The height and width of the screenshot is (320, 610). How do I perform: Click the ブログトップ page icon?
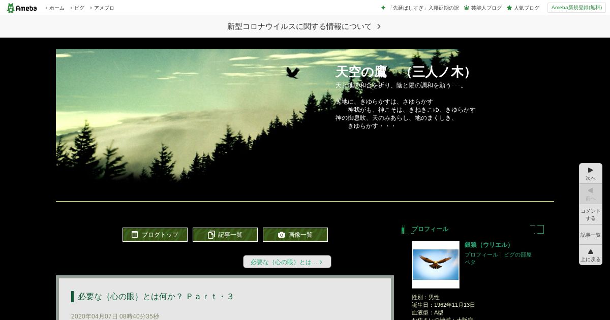click(x=135, y=235)
